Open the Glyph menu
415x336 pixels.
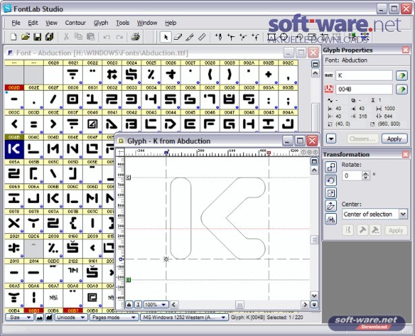[x=101, y=23]
